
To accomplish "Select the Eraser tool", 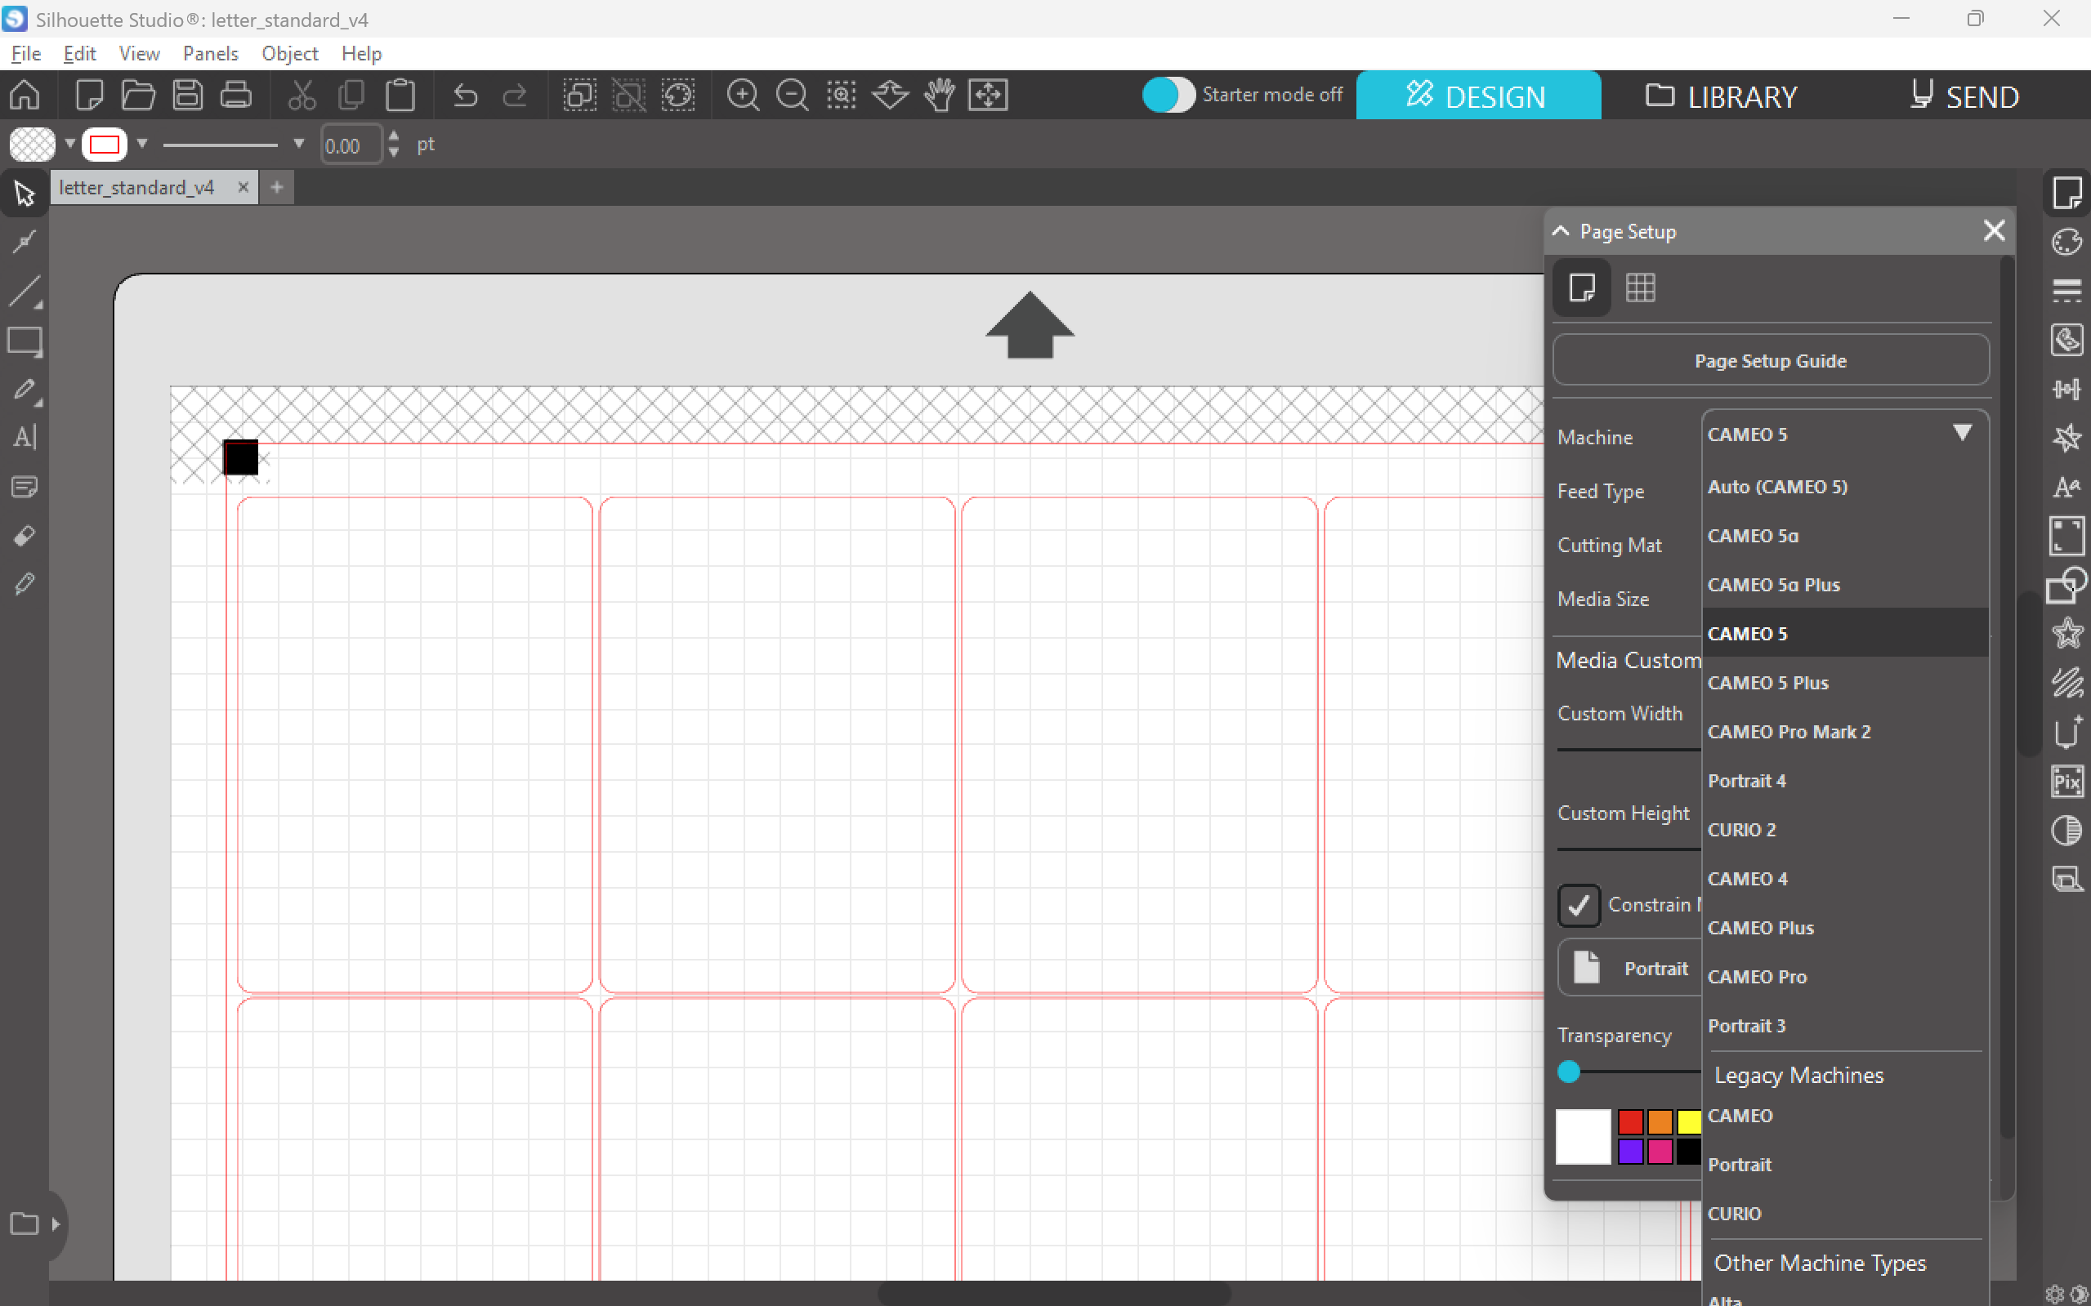I will 25,537.
